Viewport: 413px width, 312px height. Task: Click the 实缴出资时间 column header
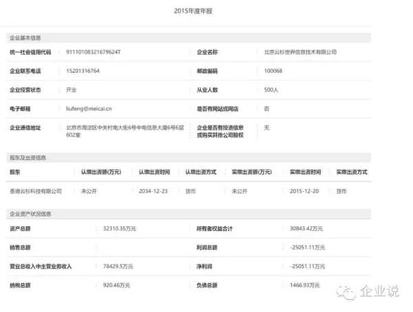pos(305,171)
